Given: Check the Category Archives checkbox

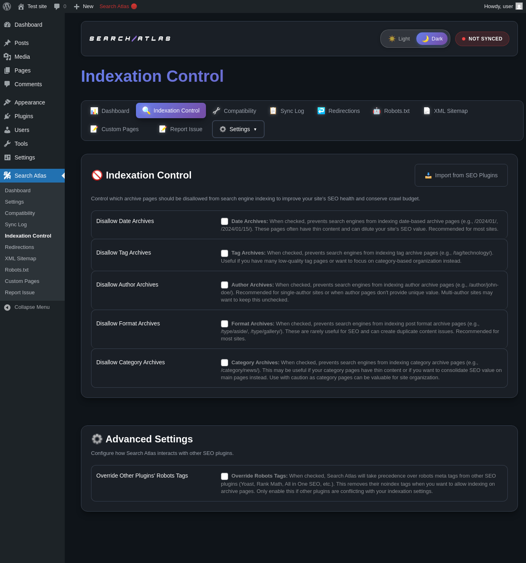Looking at the screenshot, I should coord(225,363).
